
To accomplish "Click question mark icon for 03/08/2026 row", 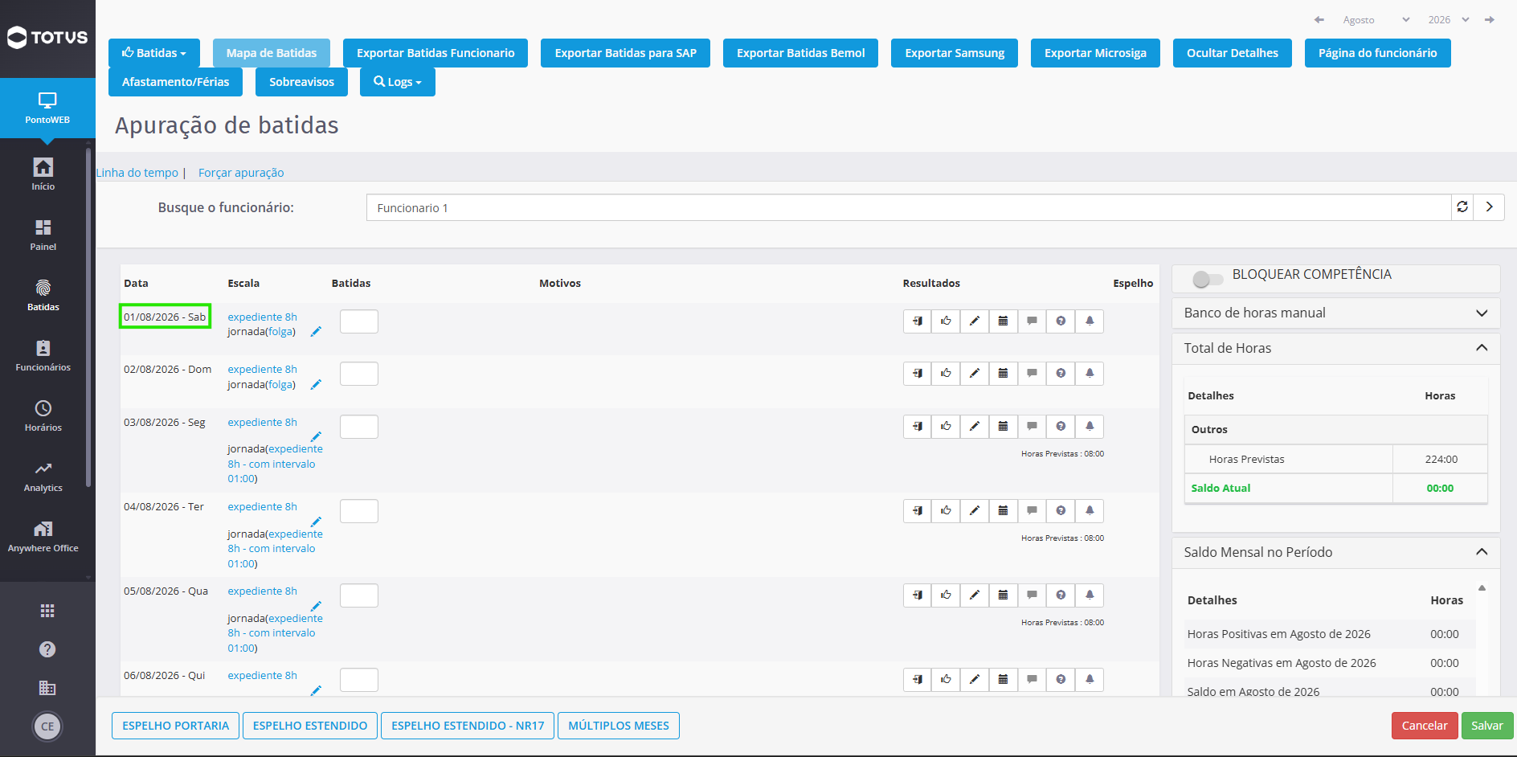I will tap(1061, 426).
